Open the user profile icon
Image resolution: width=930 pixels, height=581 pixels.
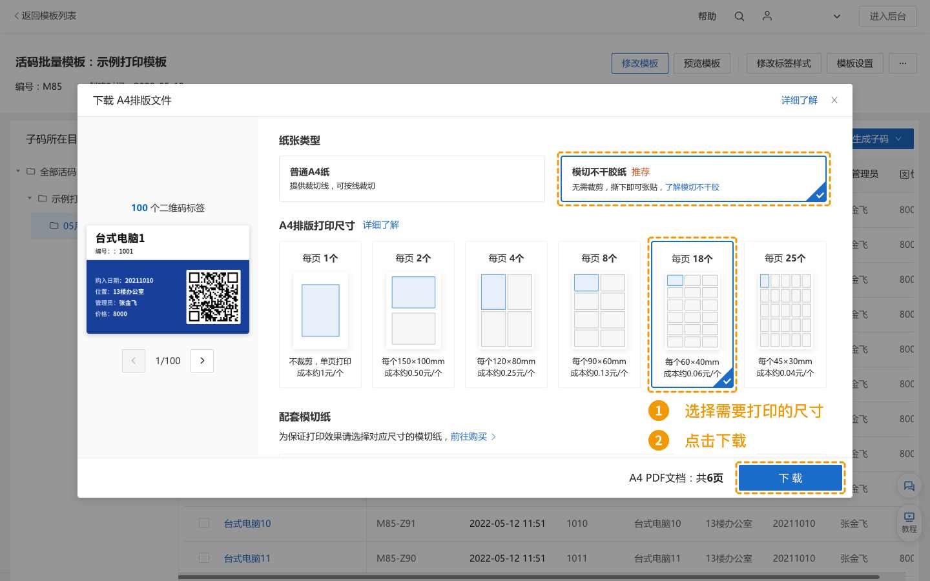coord(767,16)
